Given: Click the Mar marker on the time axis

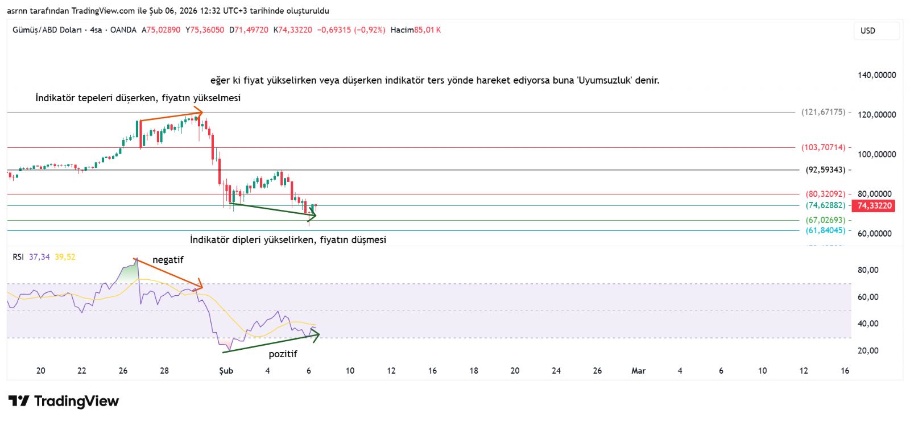Looking at the screenshot, I should (x=638, y=371).
